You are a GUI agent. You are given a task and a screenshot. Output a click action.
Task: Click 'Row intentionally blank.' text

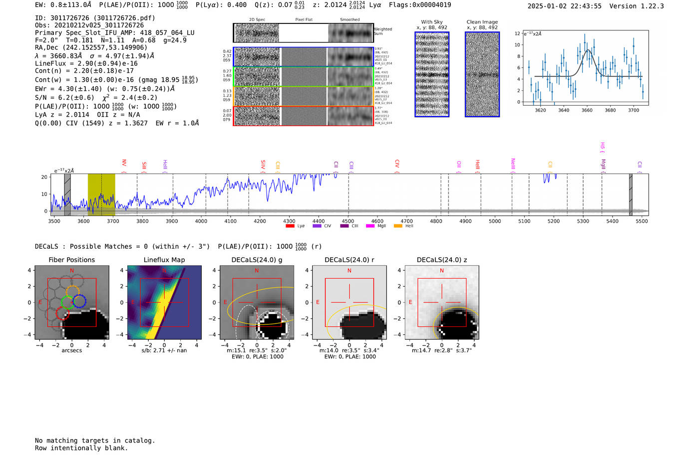click(81, 448)
